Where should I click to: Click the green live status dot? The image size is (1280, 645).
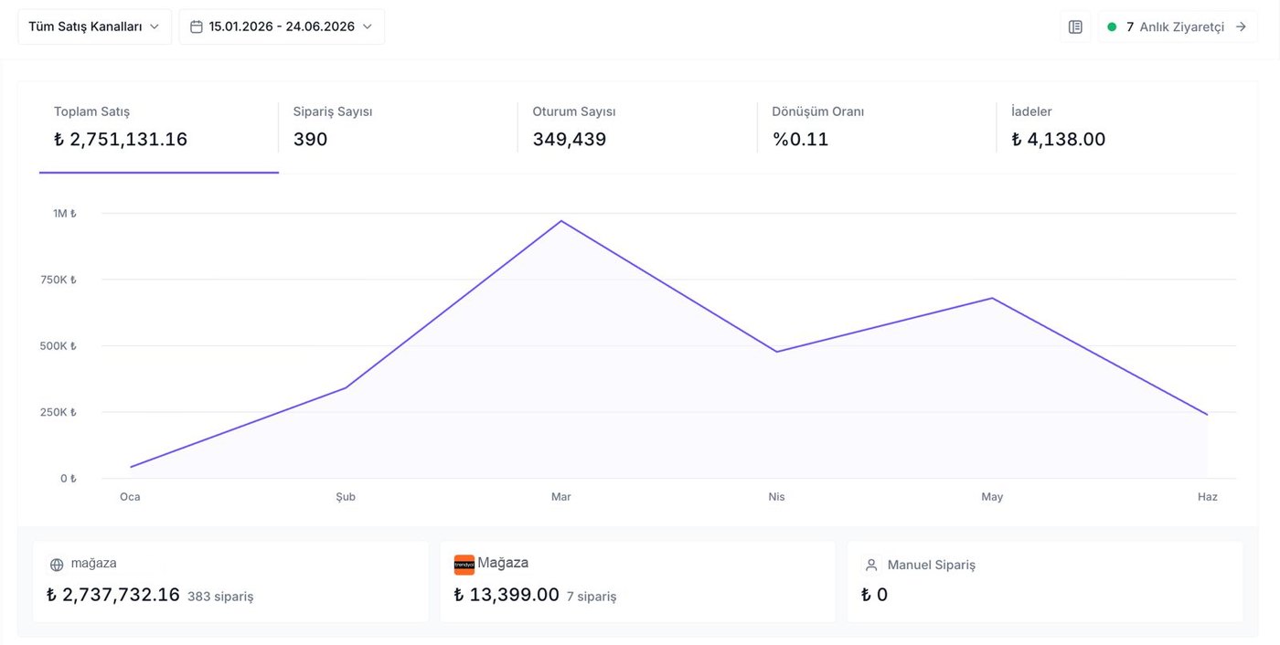click(x=1112, y=26)
